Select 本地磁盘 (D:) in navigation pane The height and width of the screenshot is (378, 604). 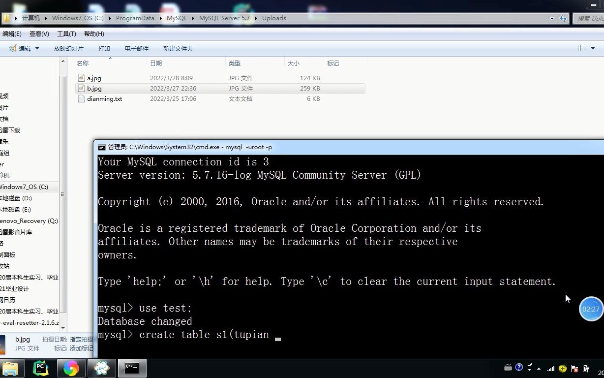click(16, 198)
